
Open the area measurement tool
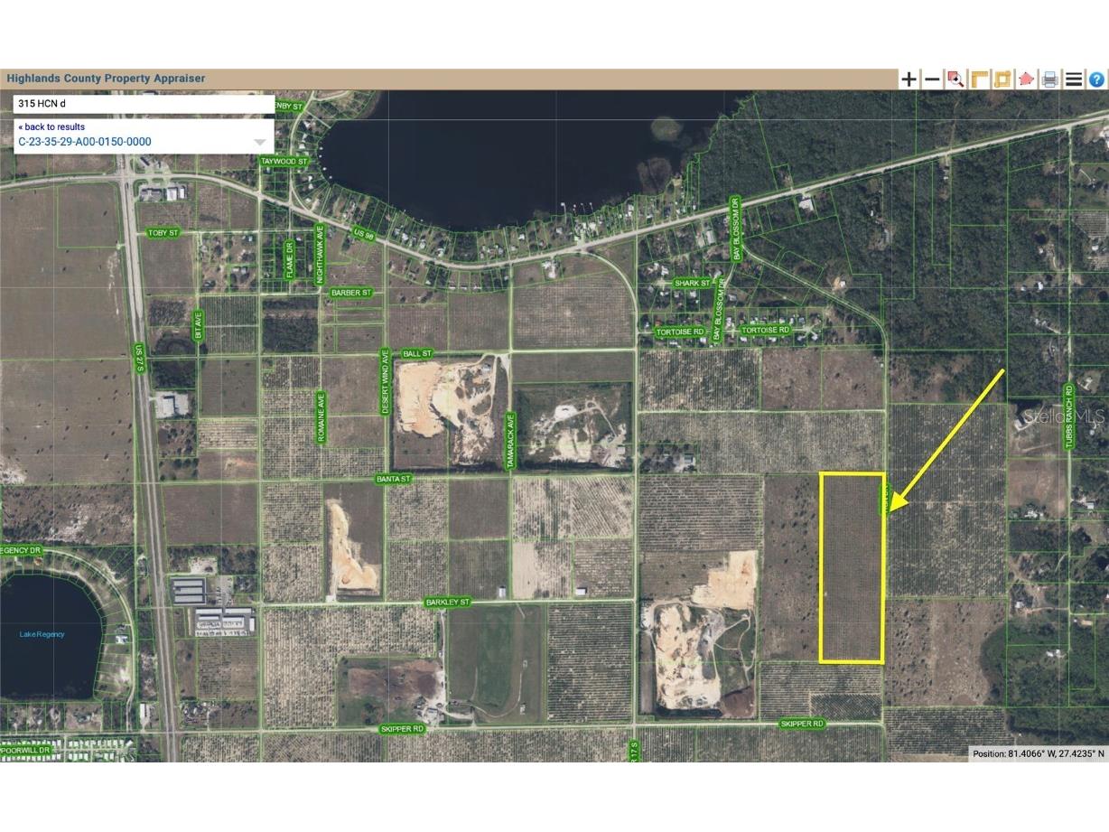point(1002,79)
